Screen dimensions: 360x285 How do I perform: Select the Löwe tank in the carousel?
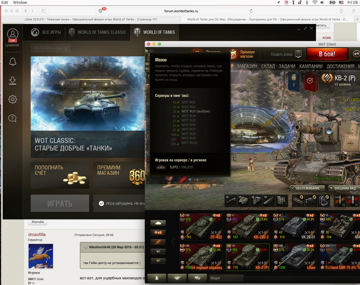(295, 257)
